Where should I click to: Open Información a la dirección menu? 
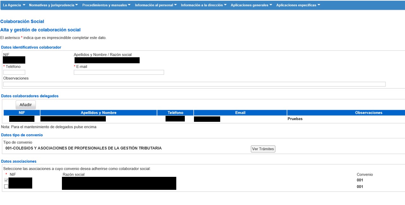tap(203, 5)
